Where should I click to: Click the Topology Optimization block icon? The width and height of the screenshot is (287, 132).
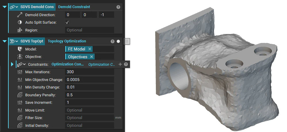coord(12,41)
